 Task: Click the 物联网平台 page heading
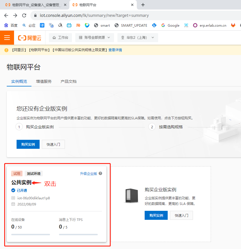(x=24, y=67)
